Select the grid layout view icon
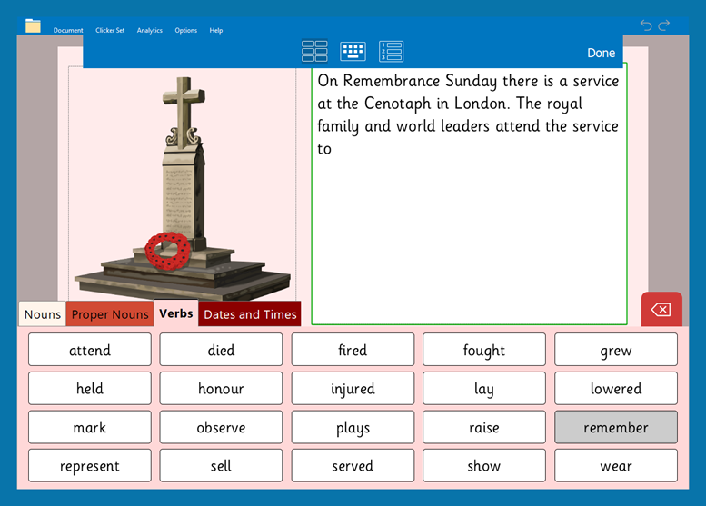This screenshot has height=506, width=706. click(x=314, y=52)
